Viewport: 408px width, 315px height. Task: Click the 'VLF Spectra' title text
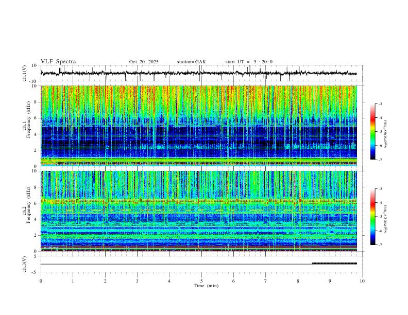tap(58, 62)
